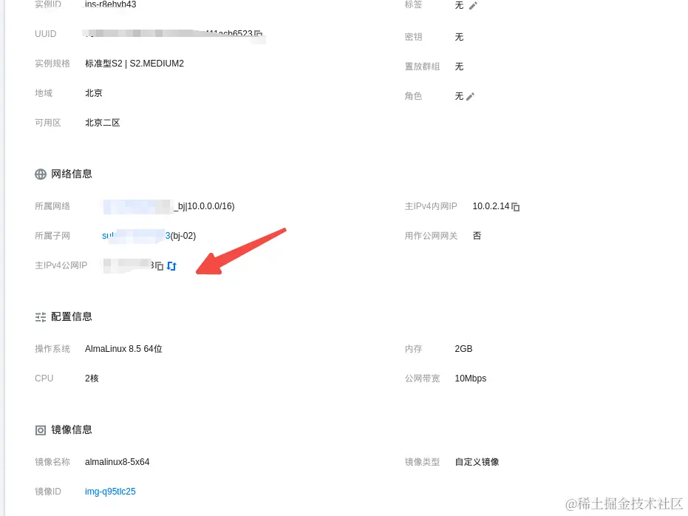Screen dimensions: 688x516
Task: Click the availability zone value 北京二区
Action: [102, 123]
